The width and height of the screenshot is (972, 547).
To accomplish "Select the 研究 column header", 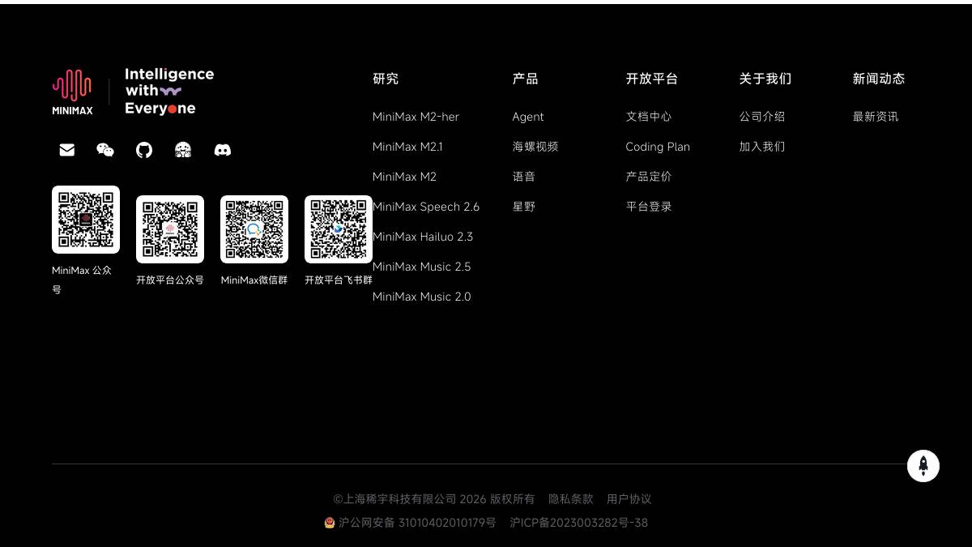I will pyautogui.click(x=386, y=79).
